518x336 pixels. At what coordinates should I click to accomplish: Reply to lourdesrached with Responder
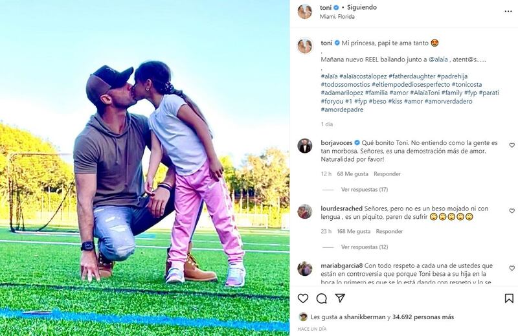point(390,231)
